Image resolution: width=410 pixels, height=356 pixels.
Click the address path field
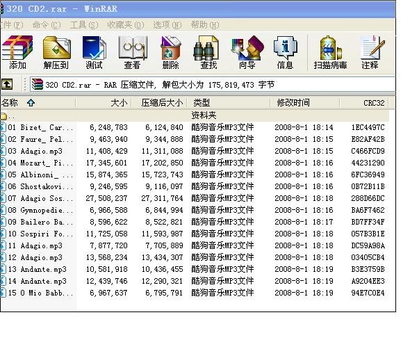(x=213, y=85)
